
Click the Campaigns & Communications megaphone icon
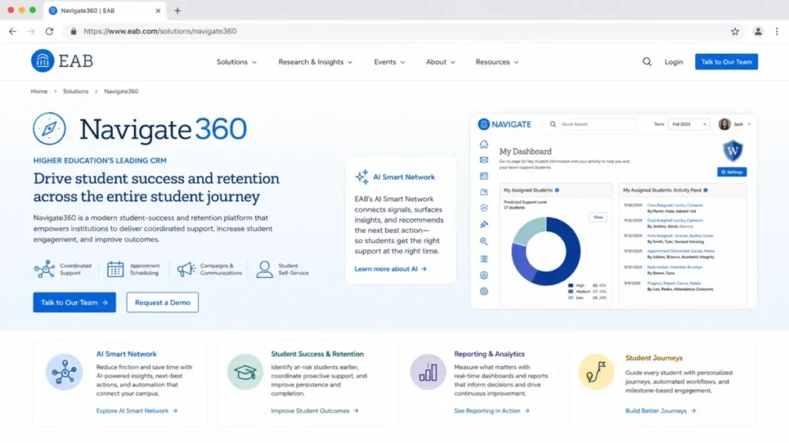tap(186, 269)
